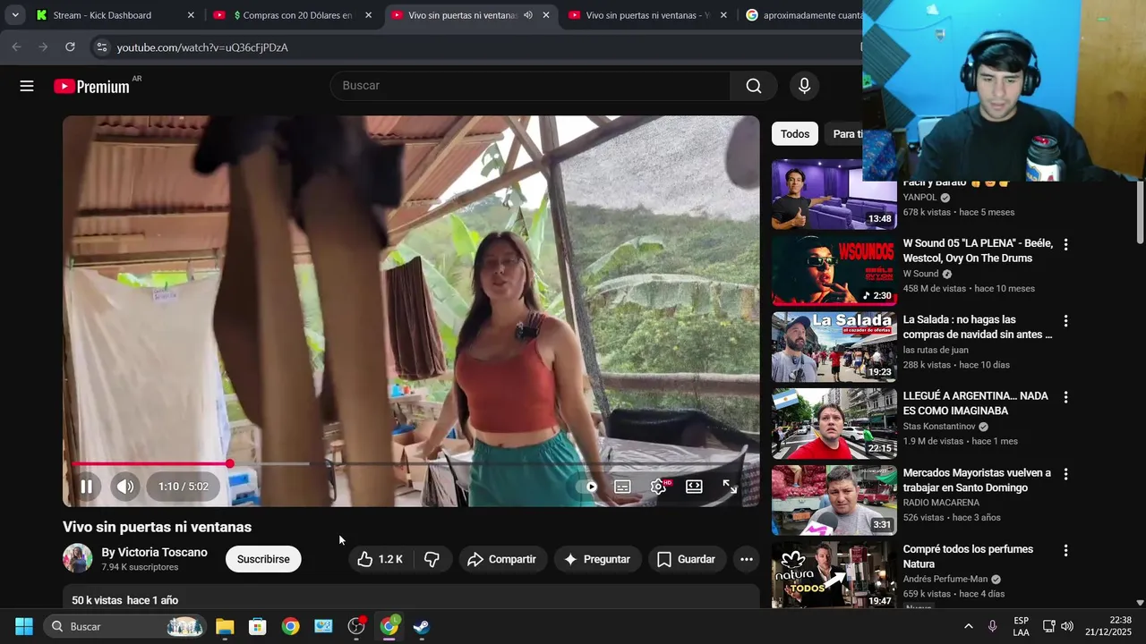Click the page vertical scrollbar

tap(1140, 211)
